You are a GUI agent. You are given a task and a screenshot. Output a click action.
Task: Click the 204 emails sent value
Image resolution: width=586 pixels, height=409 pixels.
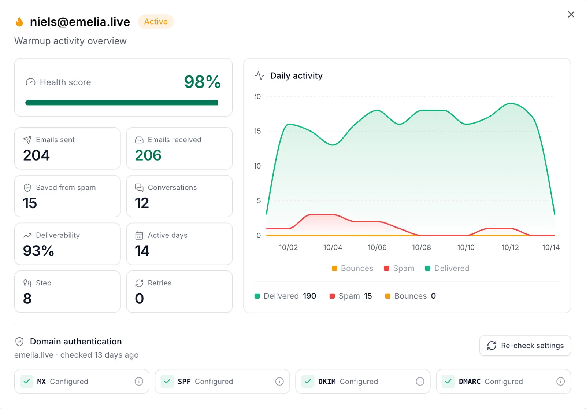tap(36, 155)
